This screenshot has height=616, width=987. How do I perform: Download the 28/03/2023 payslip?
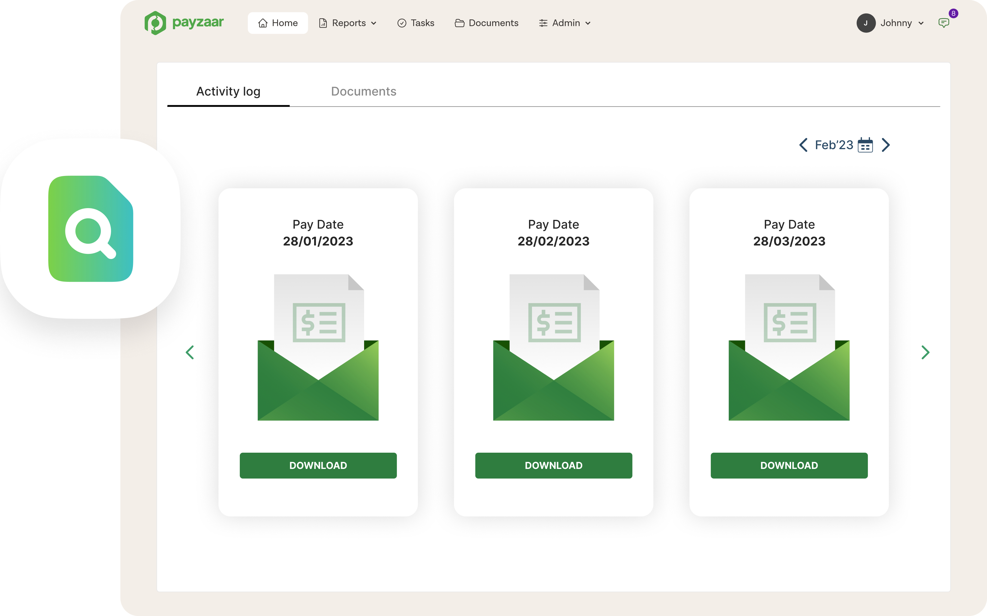point(789,465)
